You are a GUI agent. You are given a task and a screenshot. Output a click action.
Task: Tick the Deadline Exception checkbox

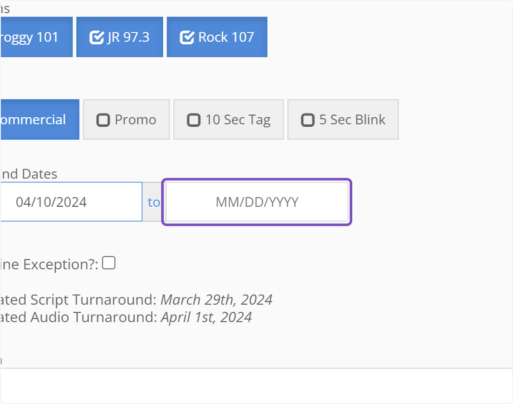tap(109, 263)
